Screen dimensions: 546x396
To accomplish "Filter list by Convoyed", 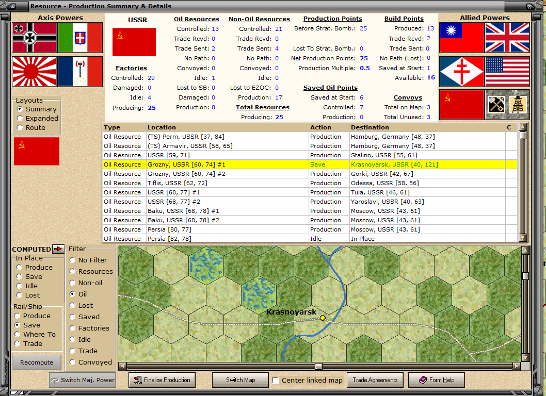I will coord(91,362).
